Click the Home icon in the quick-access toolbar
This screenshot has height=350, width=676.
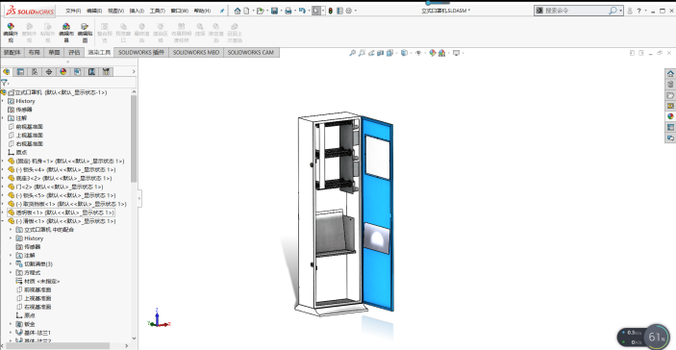[x=238, y=11]
